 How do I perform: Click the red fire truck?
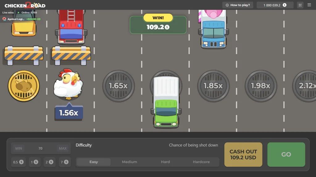pos(71,27)
